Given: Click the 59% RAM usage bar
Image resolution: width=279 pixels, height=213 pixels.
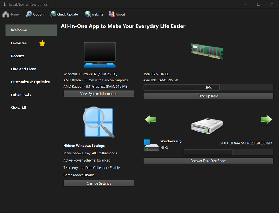Looking at the screenshot, I should [x=208, y=88].
